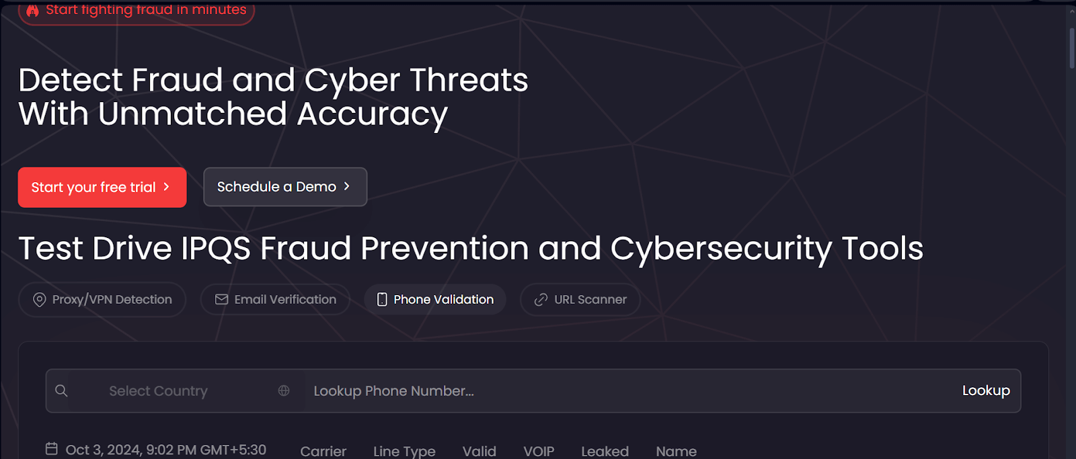This screenshot has height=459, width=1076.
Task: Click the globe icon in the country selector
Action: [284, 390]
